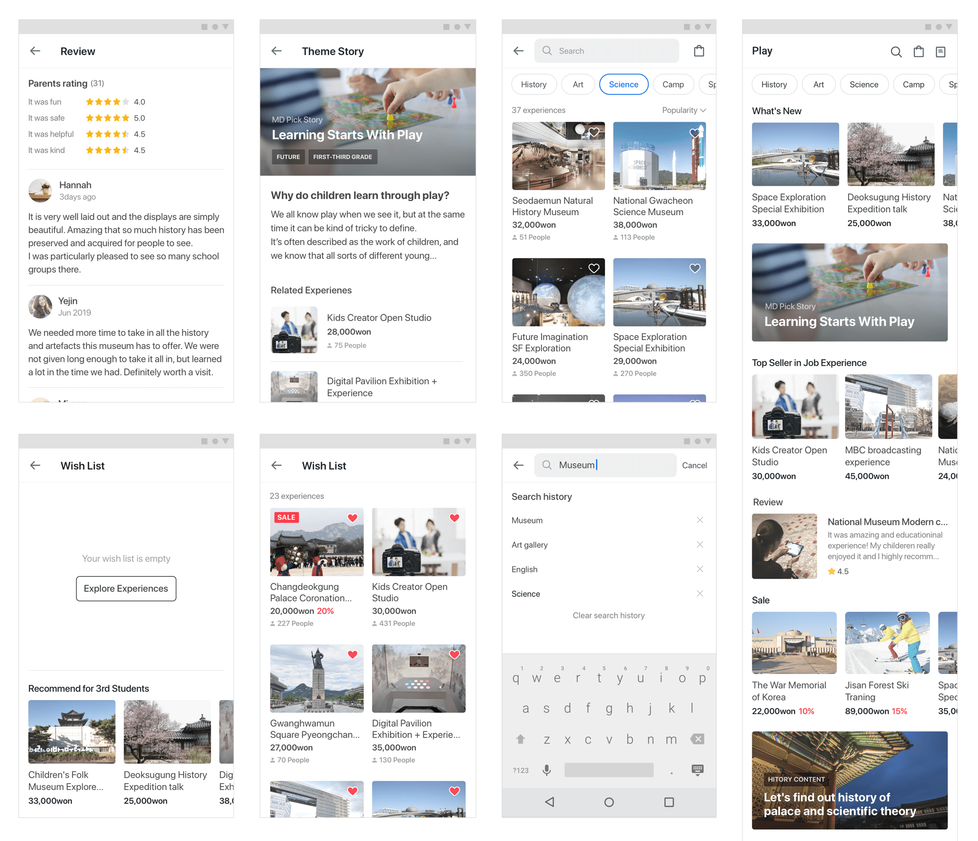Viewport: 978px width, 841px height.
Task: Tap the microphone key on keyboard
Action: [x=547, y=770]
